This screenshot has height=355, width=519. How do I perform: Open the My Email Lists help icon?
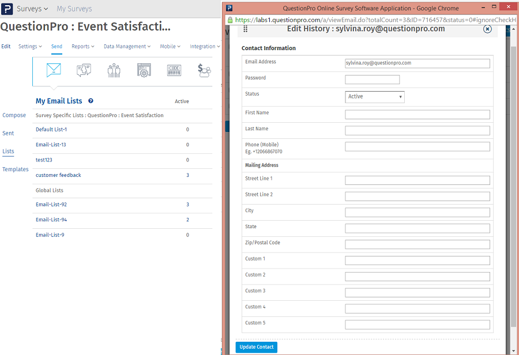click(x=91, y=101)
